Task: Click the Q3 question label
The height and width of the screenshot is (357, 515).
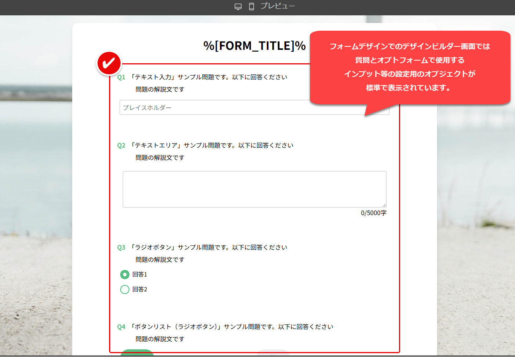Action: click(x=121, y=247)
